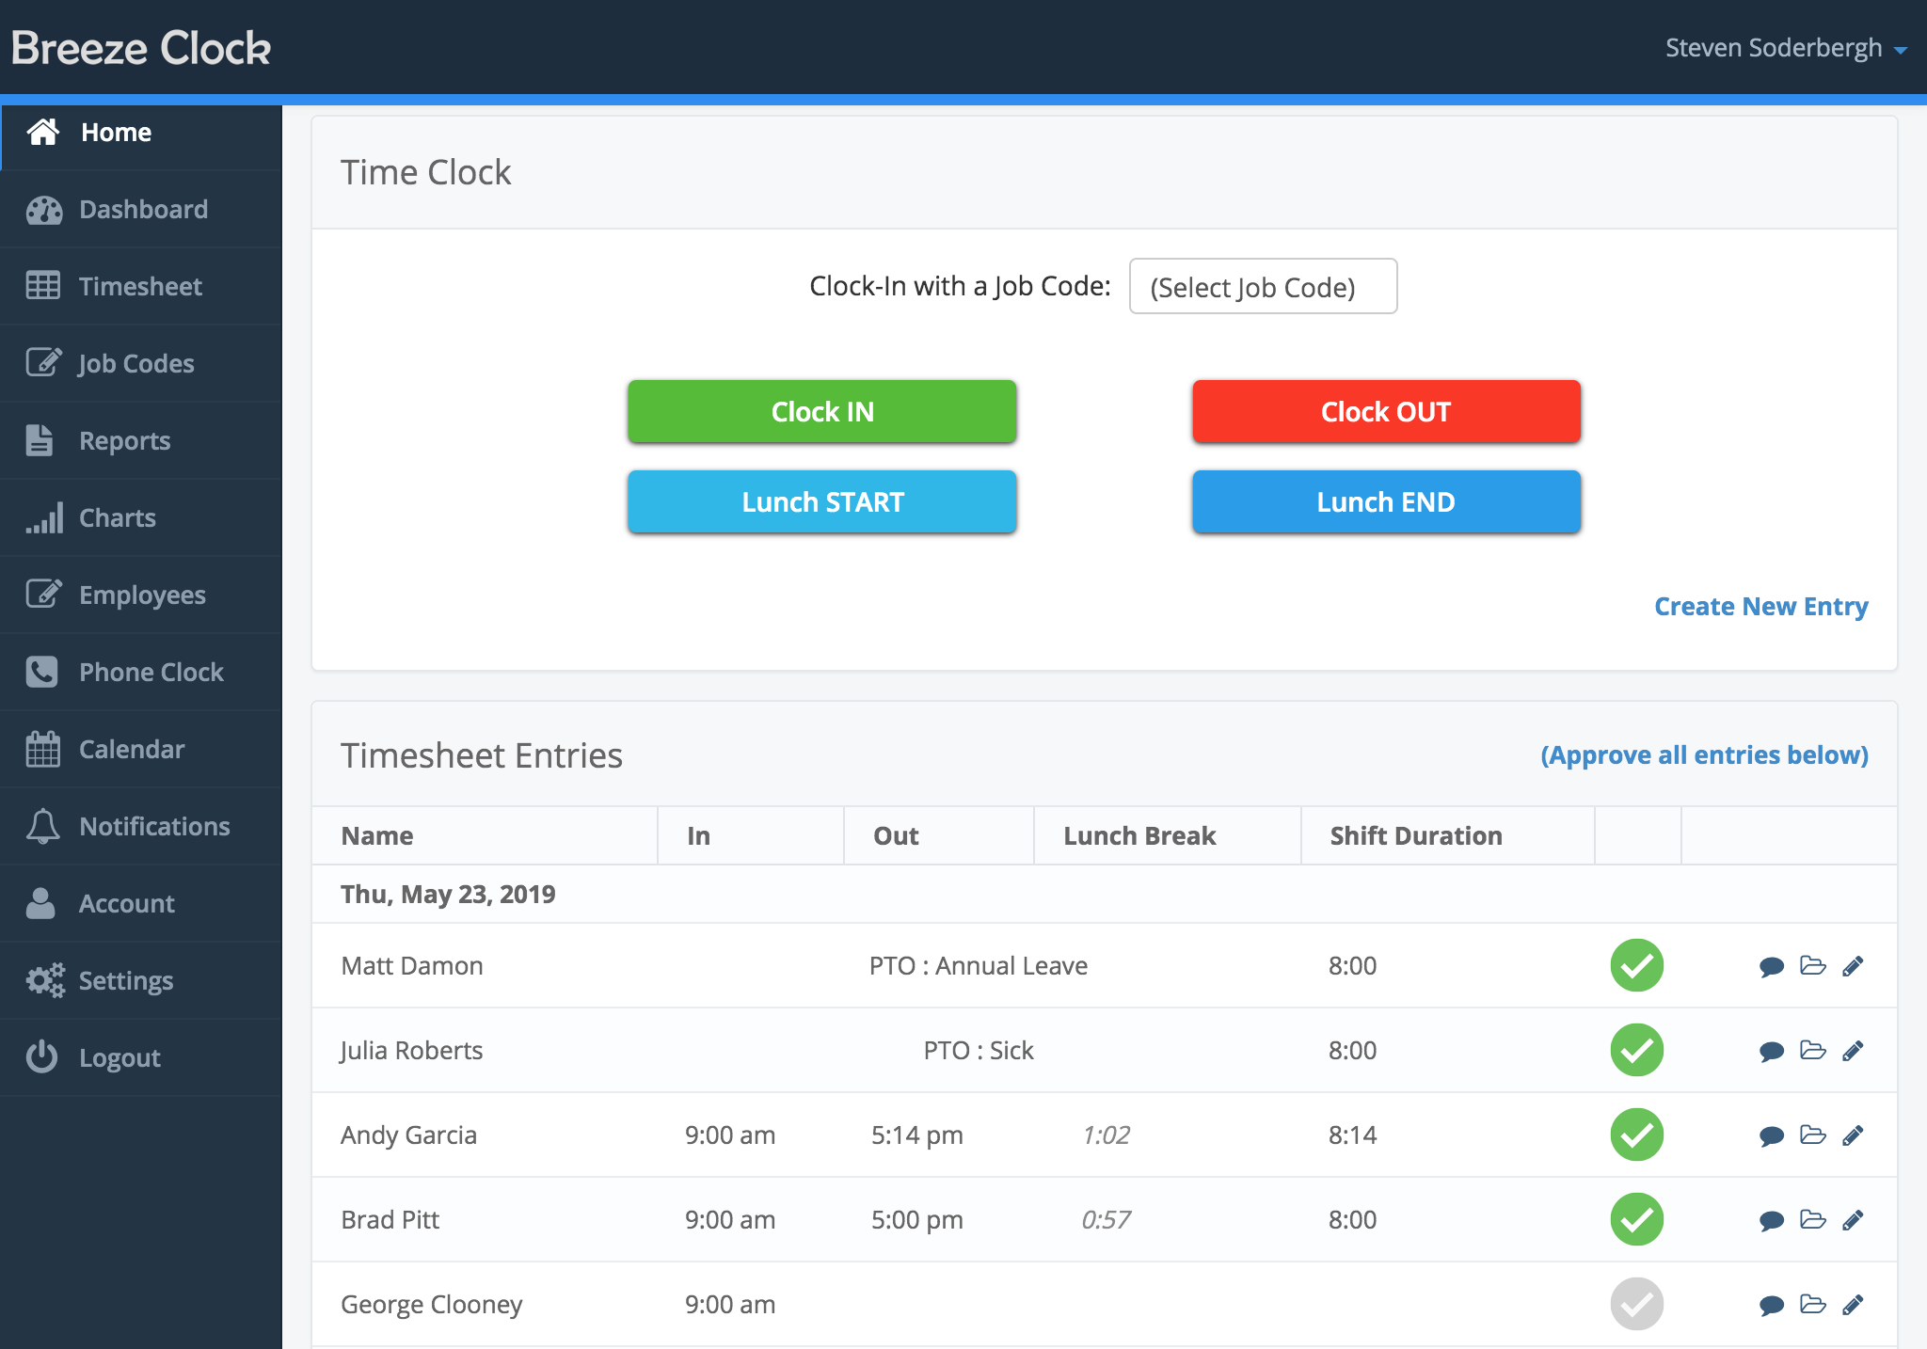The height and width of the screenshot is (1349, 1927).
Task: Toggle green approval check for Matt Damon
Action: 1636,965
